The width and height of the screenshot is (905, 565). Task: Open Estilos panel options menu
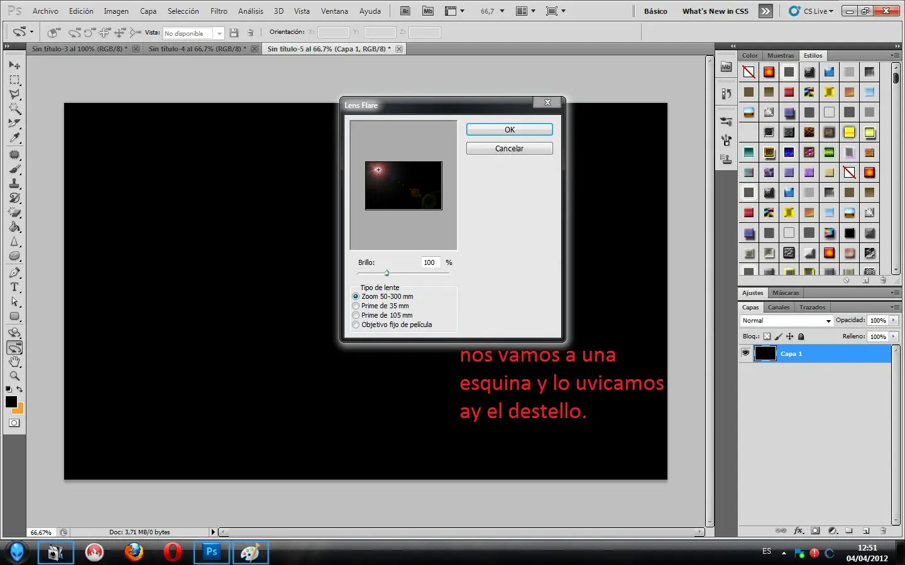click(894, 55)
